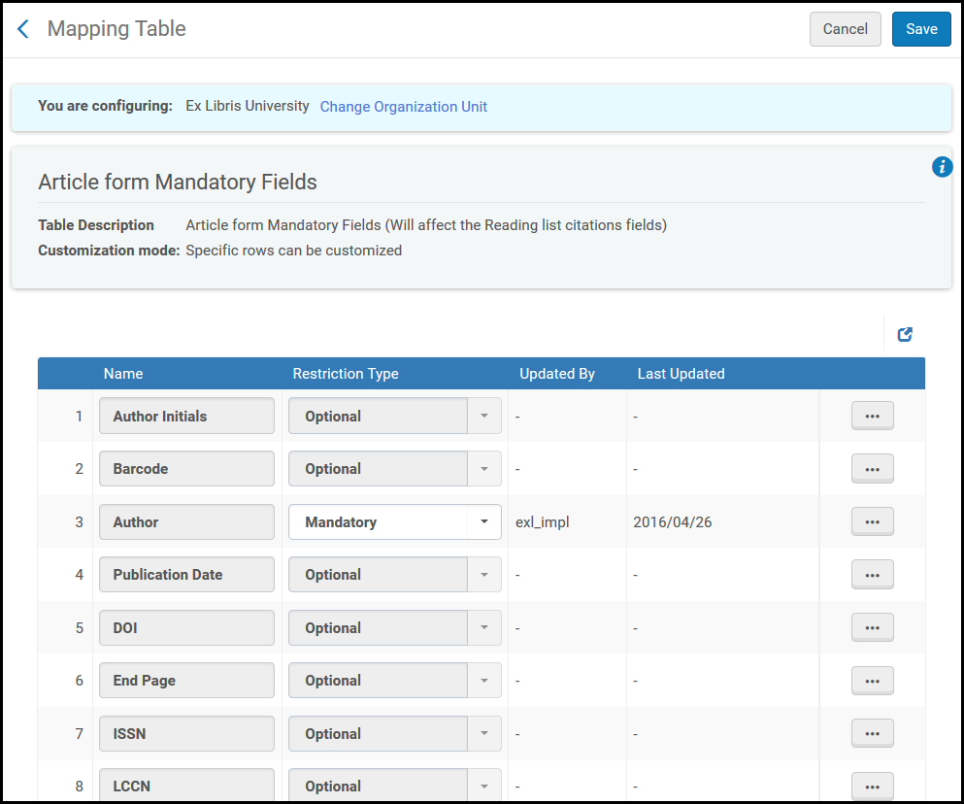Click the Name column header
Viewport: 964px width, 804px height.
123,374
